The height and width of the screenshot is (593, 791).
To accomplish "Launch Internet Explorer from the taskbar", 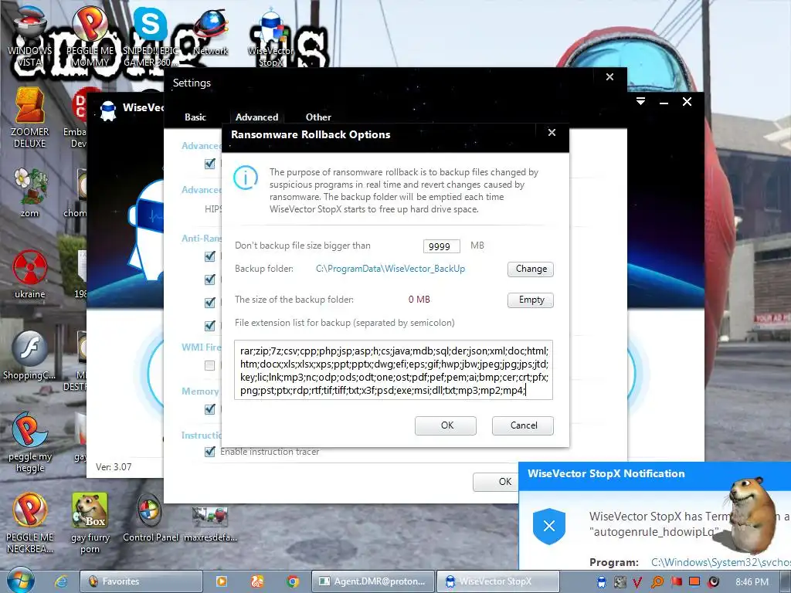I will (x=61, y=581).
